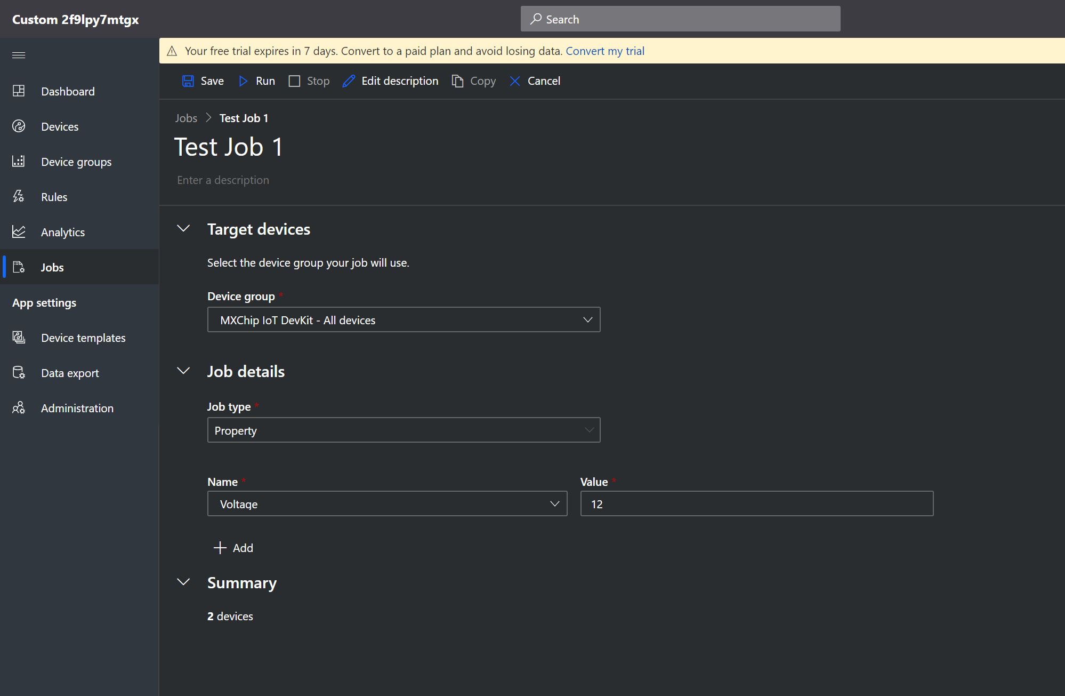Open Device templates in App settings
Screen dimensions: 1065x696
(x=83, y=338)
